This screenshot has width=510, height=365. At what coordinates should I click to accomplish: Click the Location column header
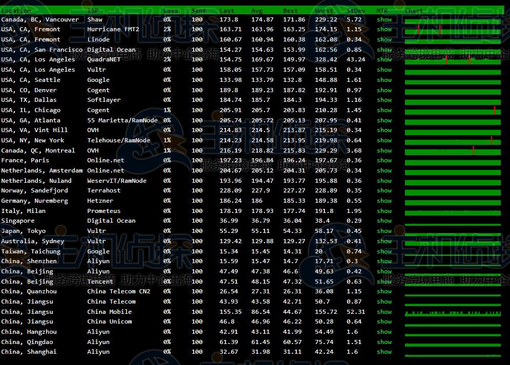click(x=16, y=10)
